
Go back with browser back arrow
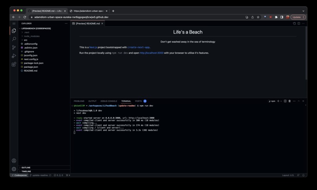(x=13, y=17)
